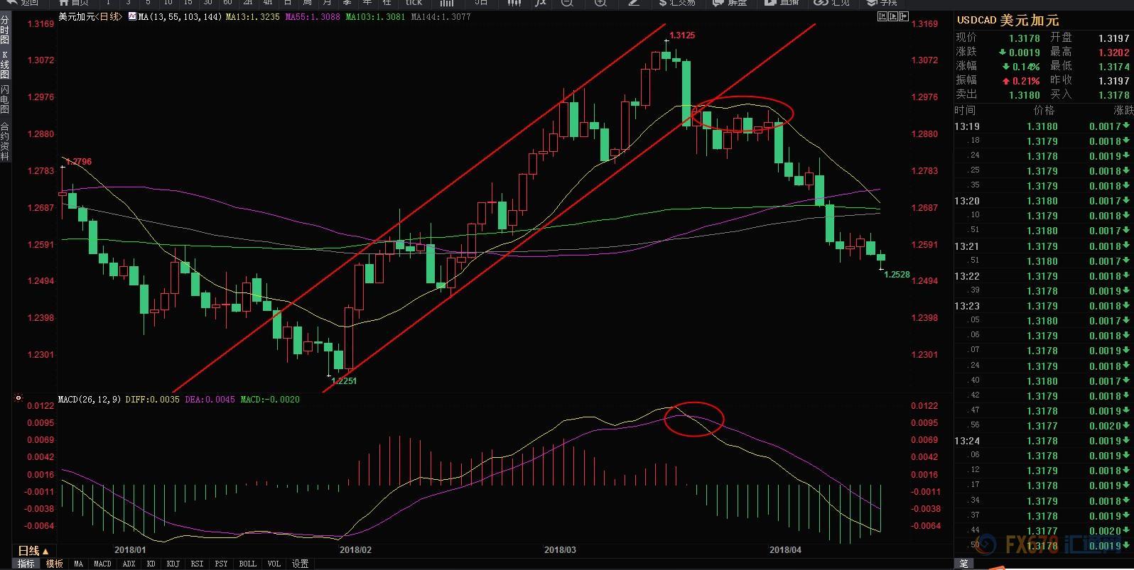Viewport: 1134px width, 570px height.
Task: Click the MA55:1.3088 legend label
Action: pos(313,16)
